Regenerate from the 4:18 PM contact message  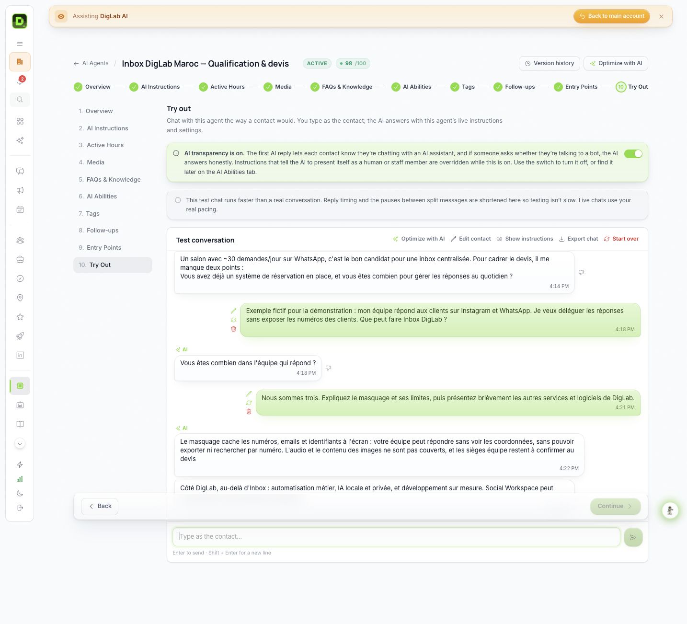click(233, 320)
